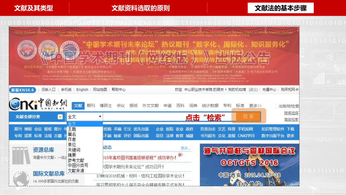Screen dimensions: 346x195
Task: Open the 旧版入口 link
Action: pos(49,89)
